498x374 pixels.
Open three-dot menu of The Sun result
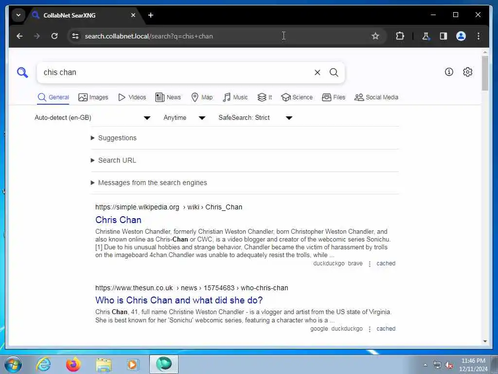[370, 329]
